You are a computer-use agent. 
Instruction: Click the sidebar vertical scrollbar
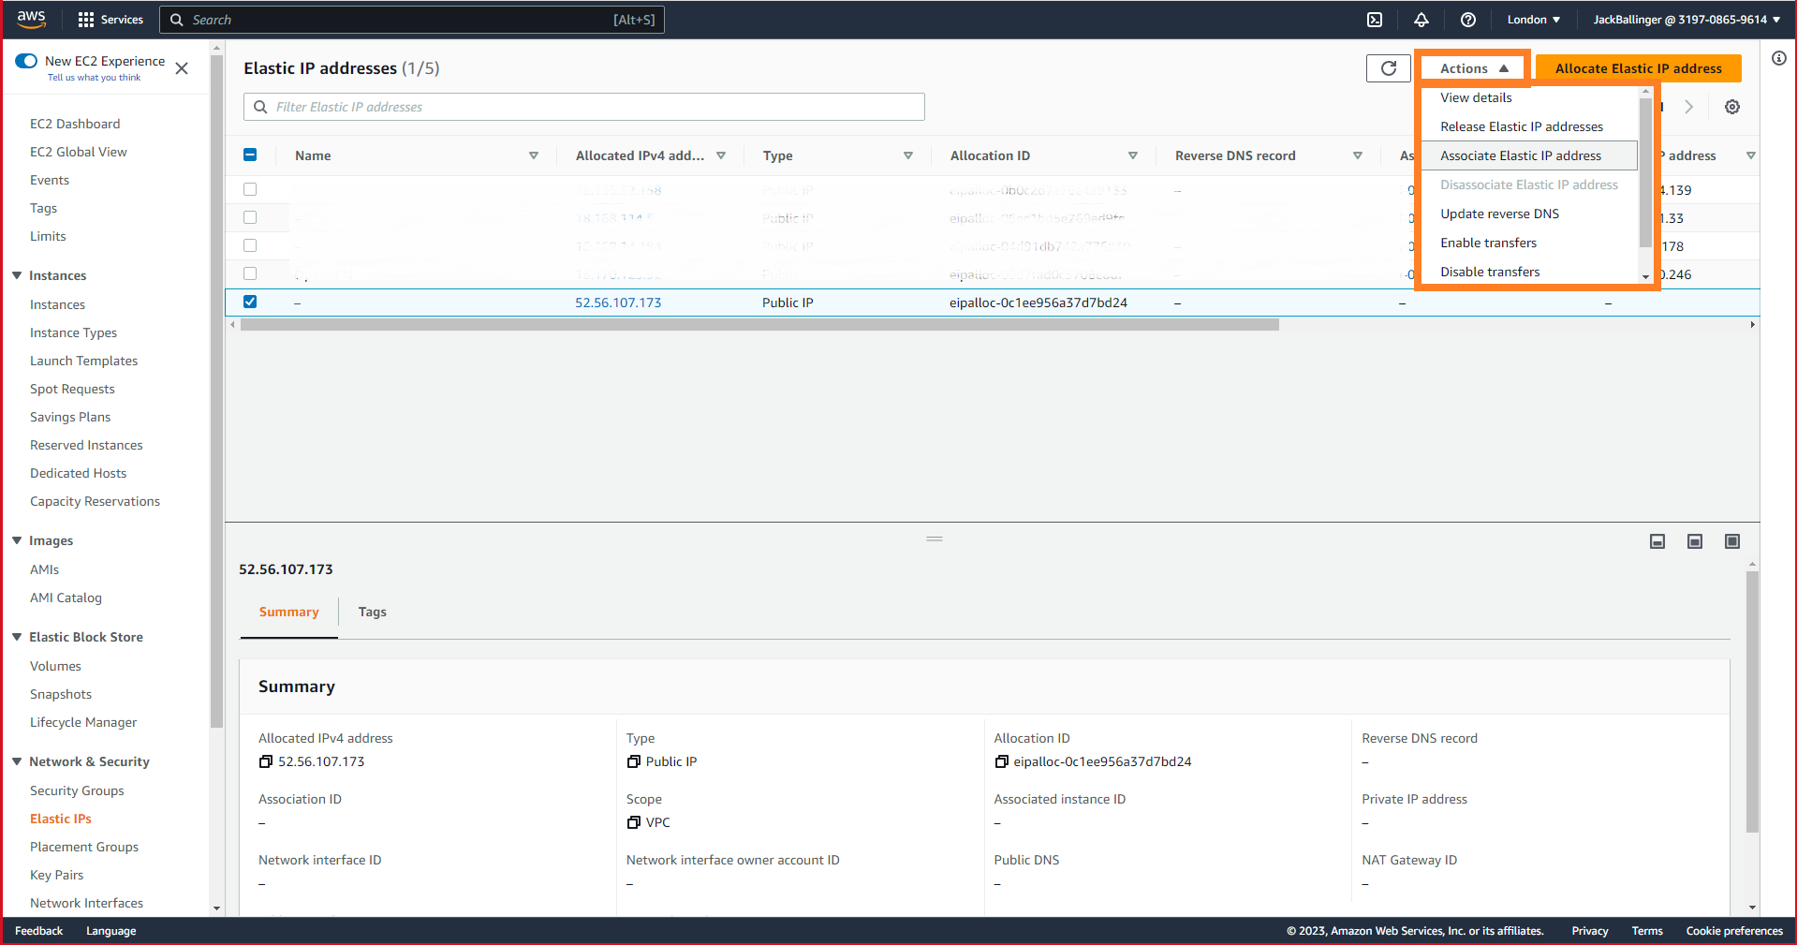coord(216,391)
